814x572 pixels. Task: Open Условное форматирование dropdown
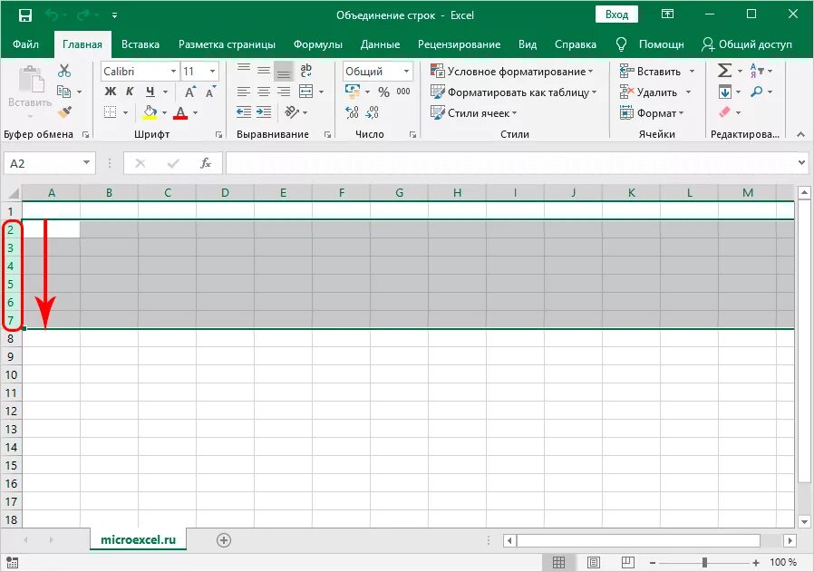[x=512, y=71]
